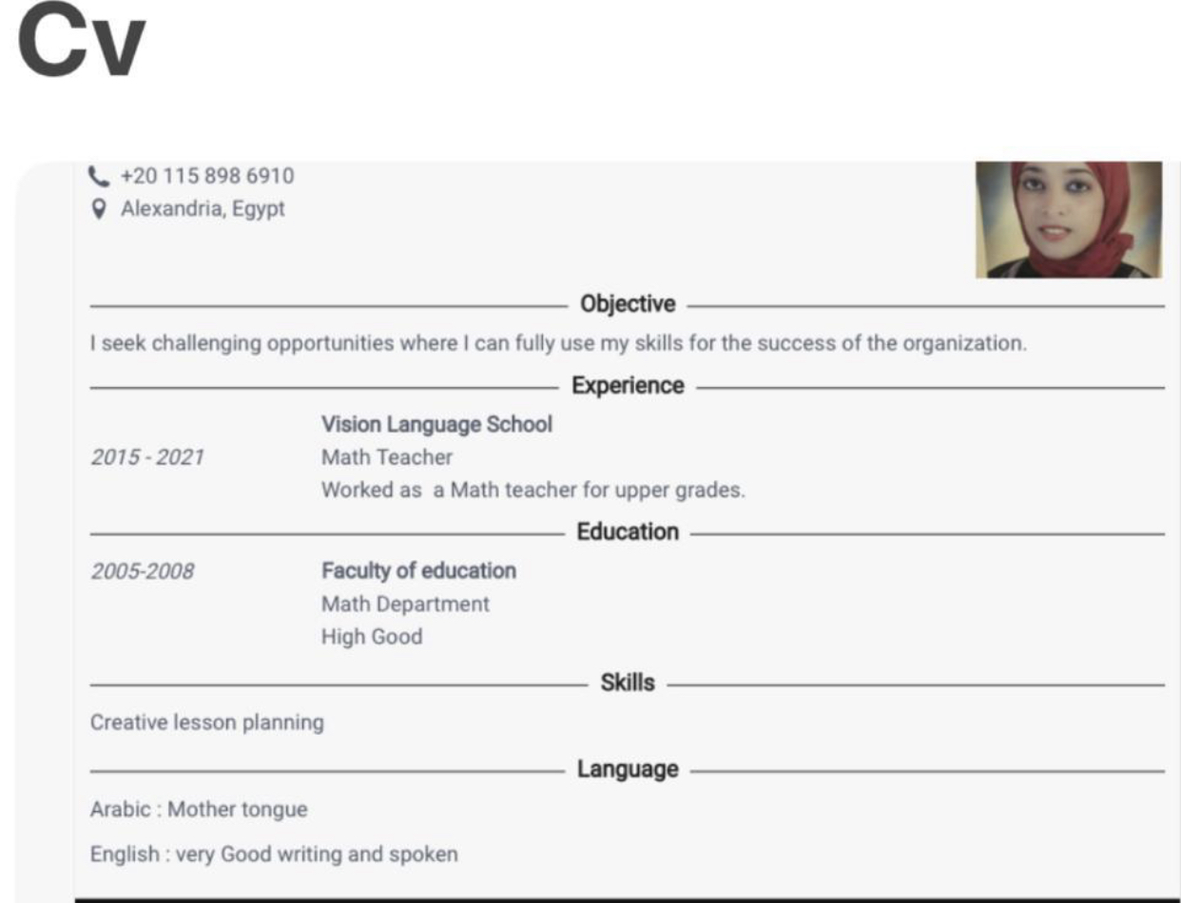The width and height of the screenshot is (1181, 903).
Task: Click the Faculty of education entry
Action: 418,571
